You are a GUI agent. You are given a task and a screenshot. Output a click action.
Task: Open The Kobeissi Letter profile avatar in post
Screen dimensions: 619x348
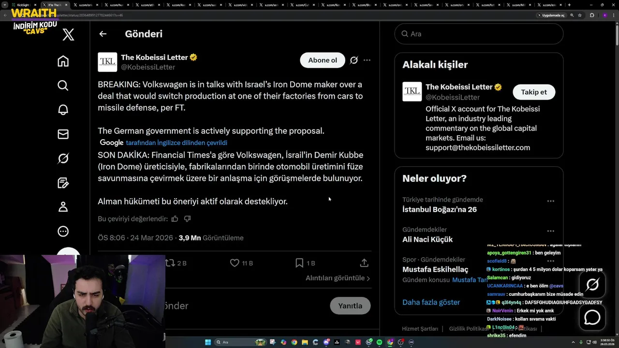(x=107, y=62)
